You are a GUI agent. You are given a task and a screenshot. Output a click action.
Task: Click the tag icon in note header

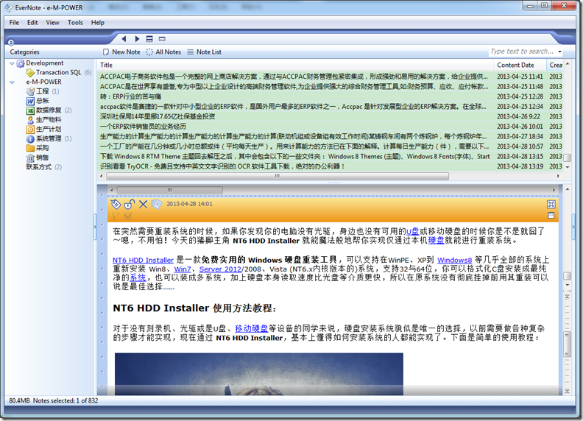116,204
